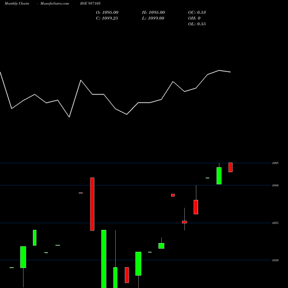Click the pale red dash left of the tallest red candle
Viewport: 288px width, 288px height.
click(x=81, y=193)
